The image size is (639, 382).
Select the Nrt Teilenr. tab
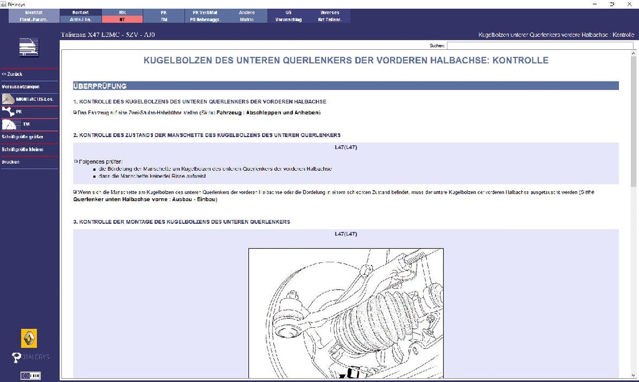tap(329, 19)
